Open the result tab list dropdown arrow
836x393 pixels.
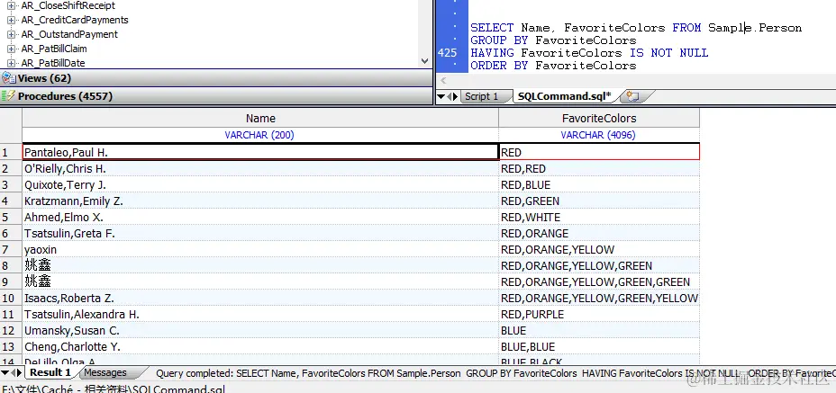[5, 372]
